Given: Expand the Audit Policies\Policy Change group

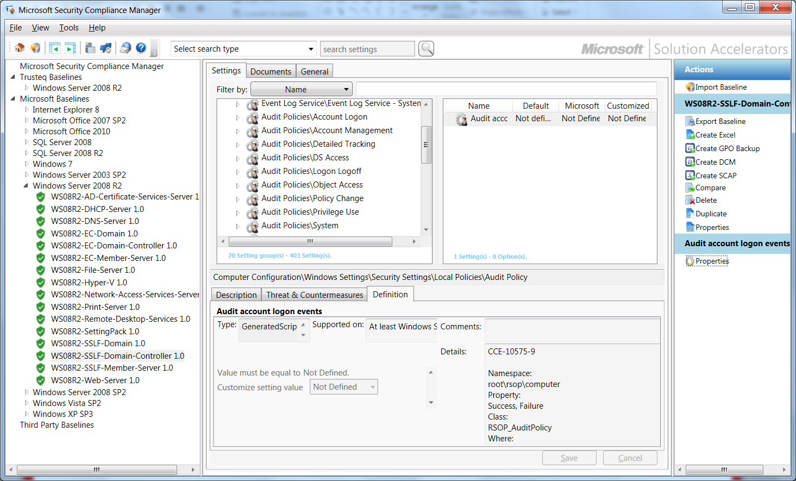Looking at the screenshot, I should click(x=237, y=199).
